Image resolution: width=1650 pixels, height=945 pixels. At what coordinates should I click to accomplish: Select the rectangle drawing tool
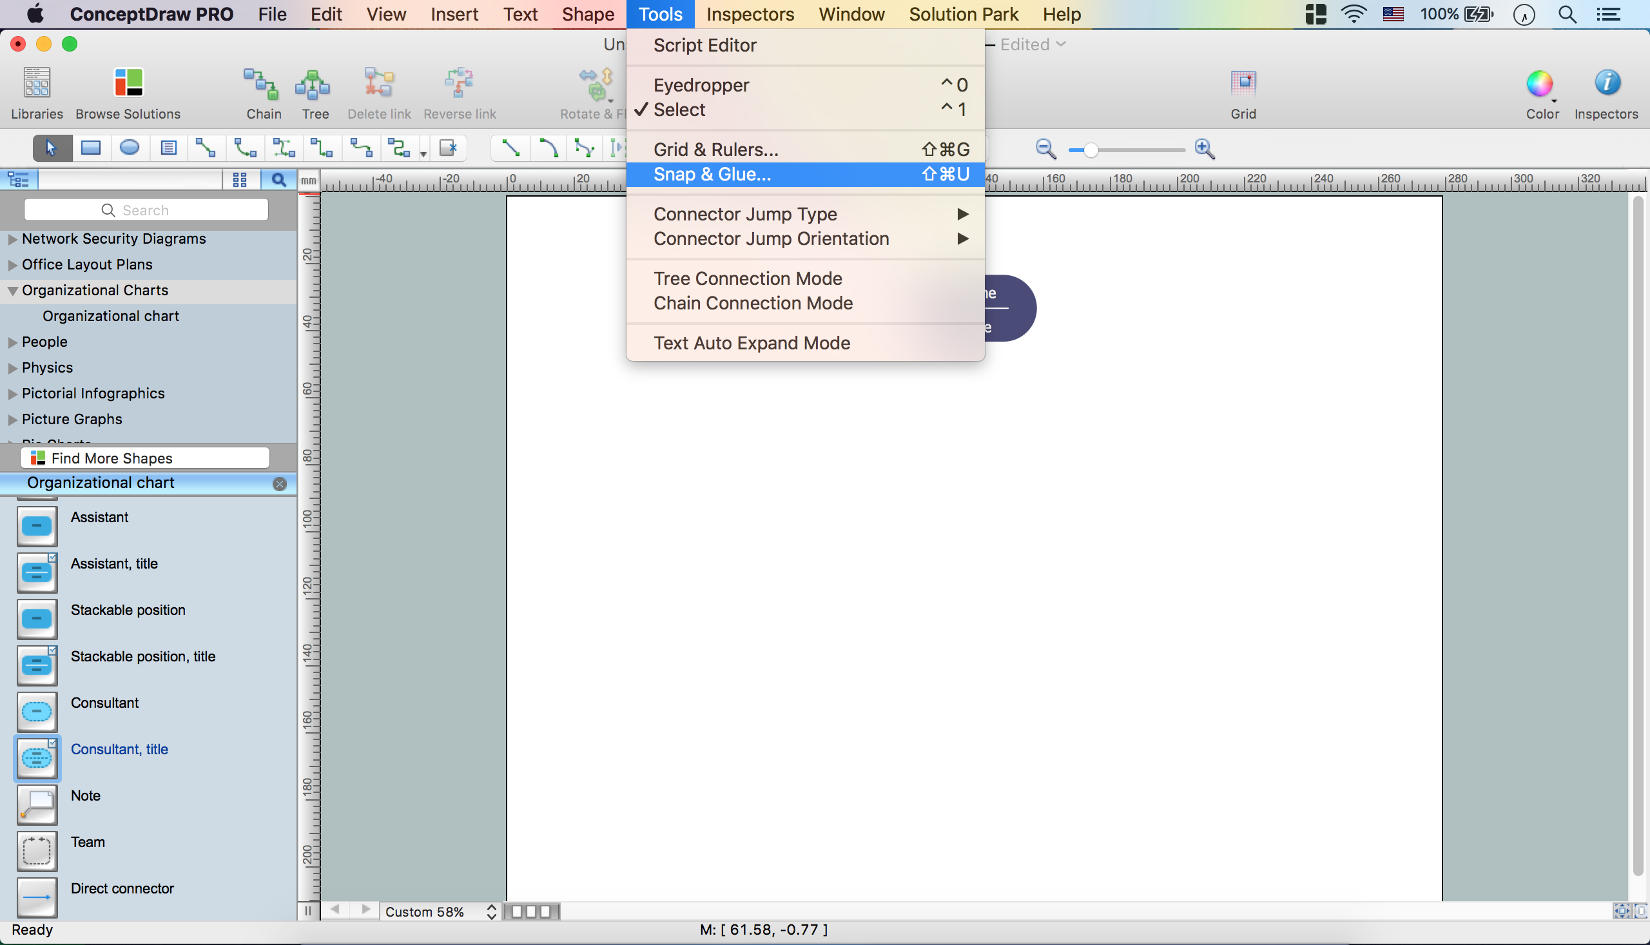(90, 148)
